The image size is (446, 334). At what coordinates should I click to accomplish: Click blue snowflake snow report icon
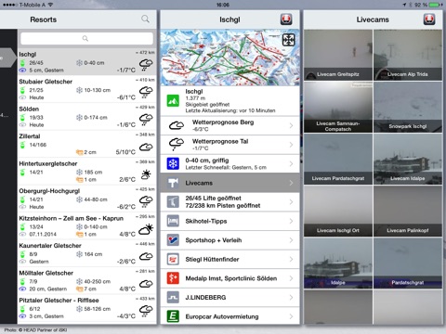coord(173,163)
